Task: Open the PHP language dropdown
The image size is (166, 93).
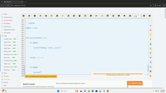Action: [x=138, y=16]
